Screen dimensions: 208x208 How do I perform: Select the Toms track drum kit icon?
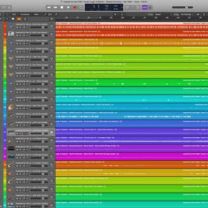[11, 83]
